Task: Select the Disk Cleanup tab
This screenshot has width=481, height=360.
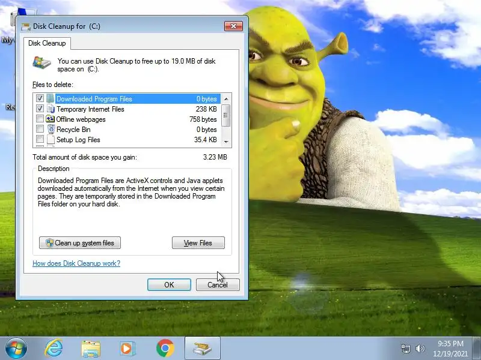Action: click(47, 43)
